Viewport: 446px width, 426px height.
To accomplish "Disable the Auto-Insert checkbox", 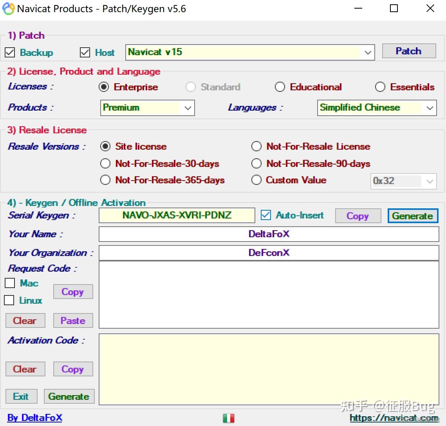I will point(266,215).
